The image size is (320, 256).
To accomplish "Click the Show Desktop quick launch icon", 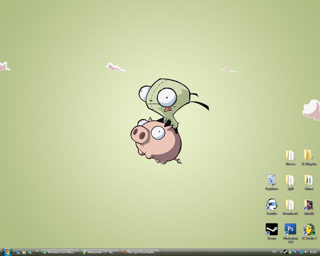I will pos(18,252).
